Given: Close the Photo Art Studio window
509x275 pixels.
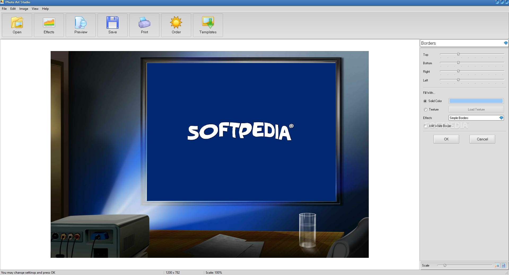Looking at the screenshot, I should point(506,2).
